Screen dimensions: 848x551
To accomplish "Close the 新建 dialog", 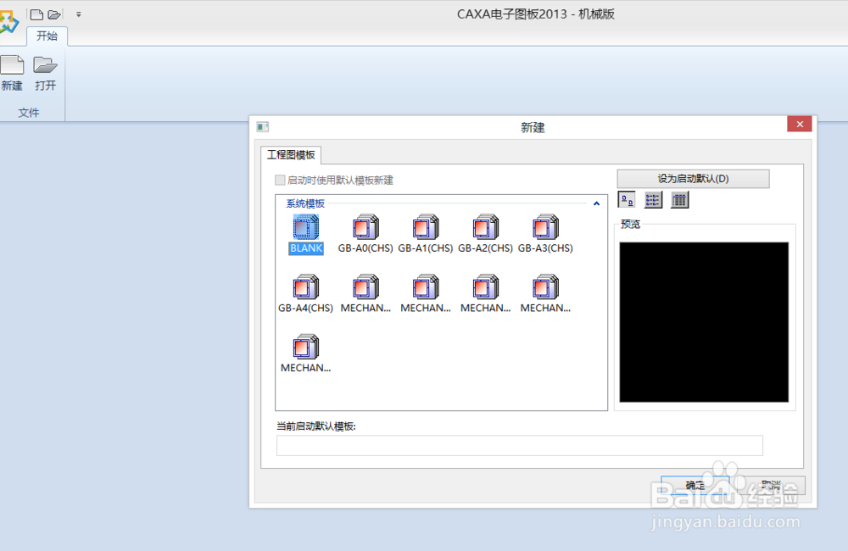I will point(800,125).
